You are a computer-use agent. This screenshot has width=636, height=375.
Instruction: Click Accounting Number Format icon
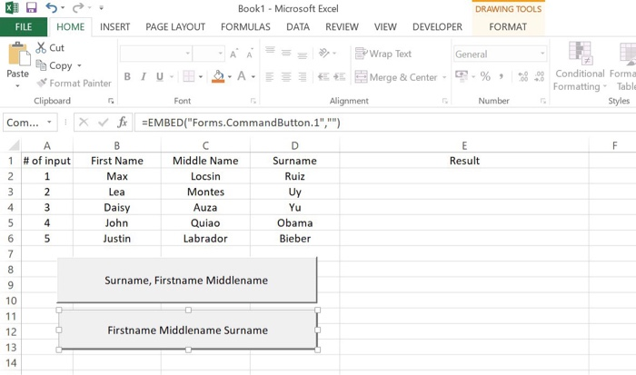[462, 75]
